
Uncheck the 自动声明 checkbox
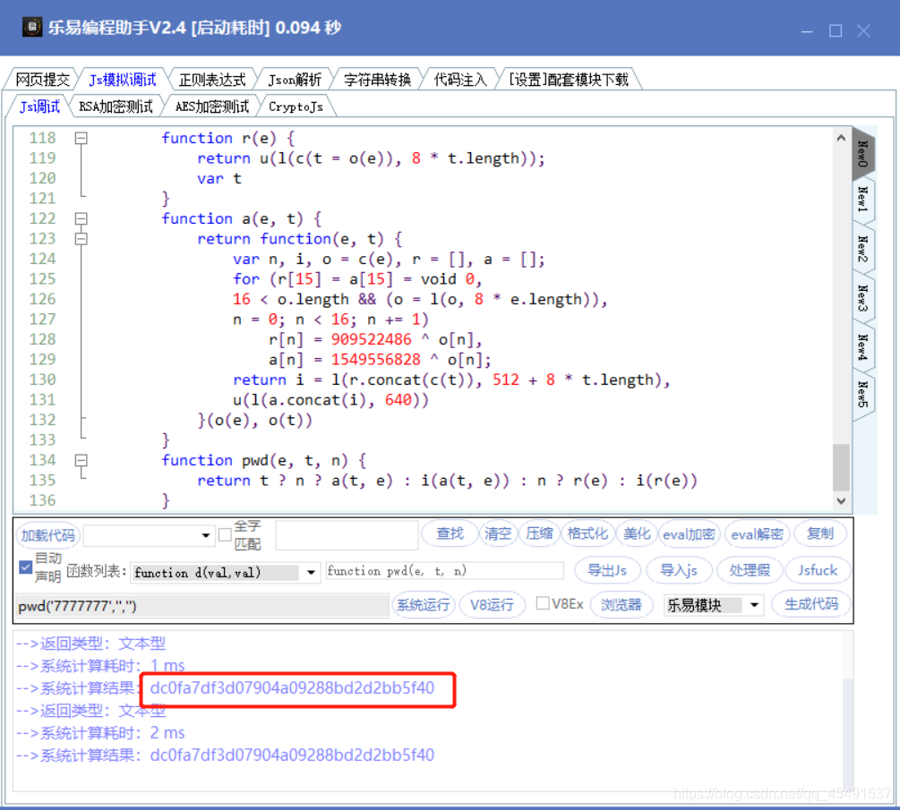(25, 567)
